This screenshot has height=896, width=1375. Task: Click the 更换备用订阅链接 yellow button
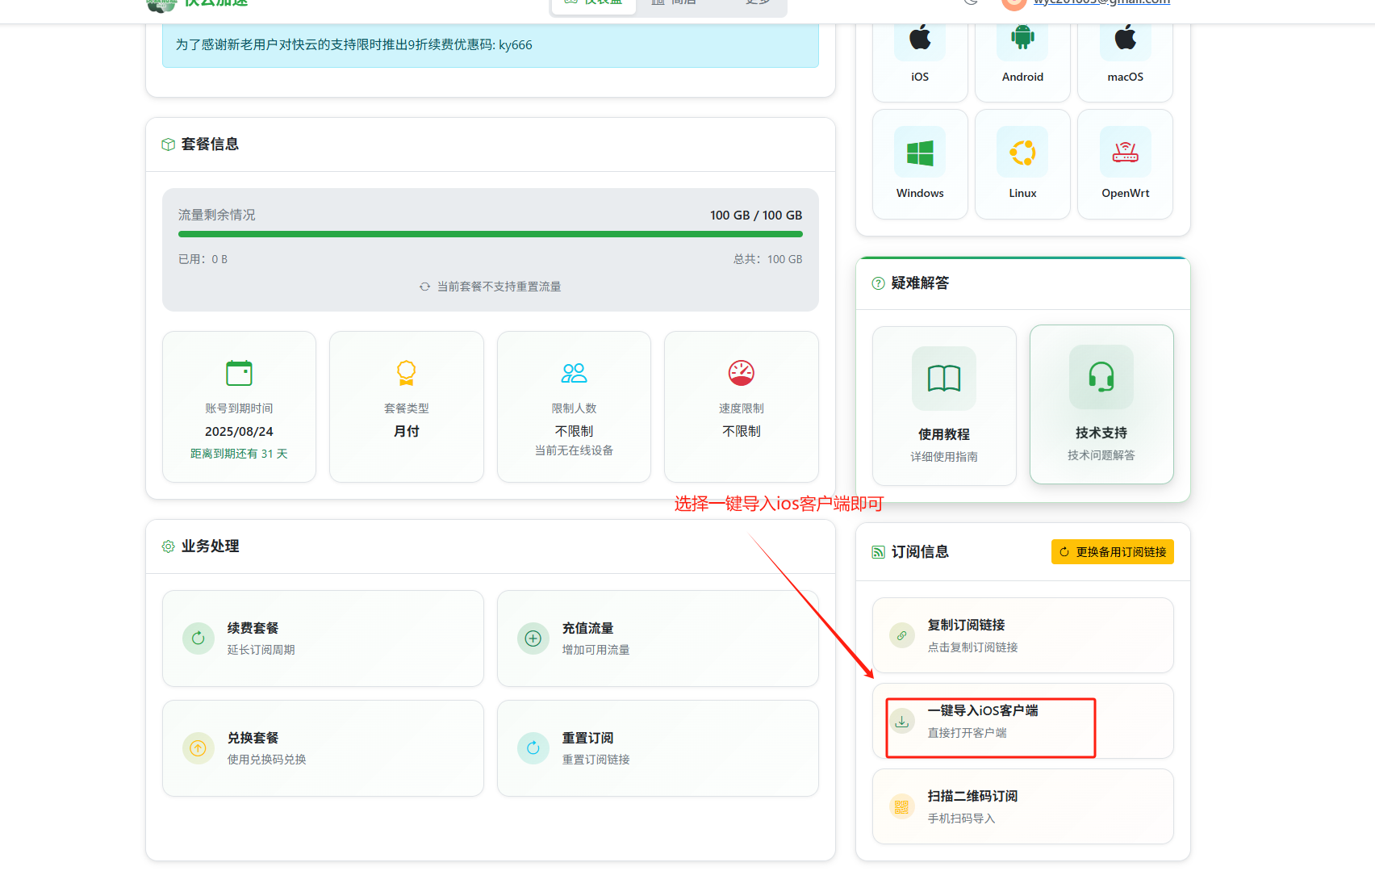(x=1112, y=551)
